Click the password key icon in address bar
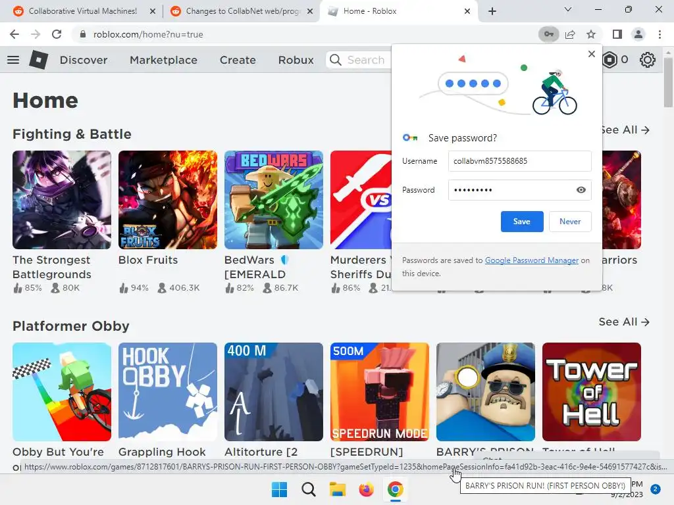This screenshot has width=674, height=505. 549,34
